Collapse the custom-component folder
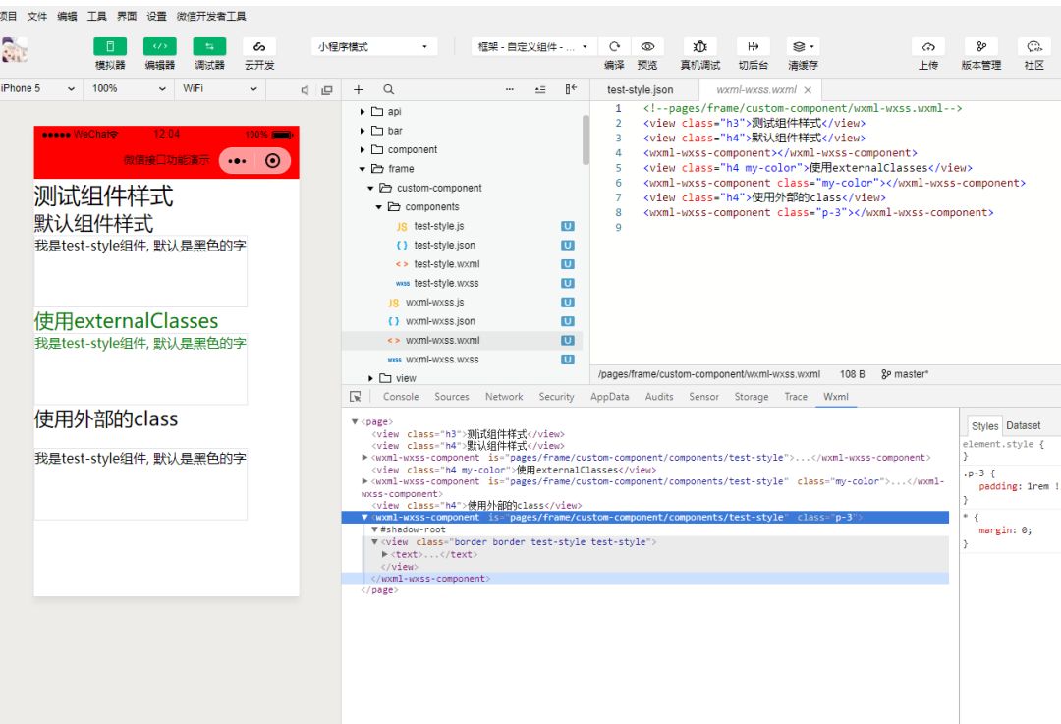 370,188
